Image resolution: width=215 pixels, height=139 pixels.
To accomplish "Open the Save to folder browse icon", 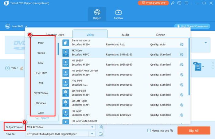I will click(101, 134).
